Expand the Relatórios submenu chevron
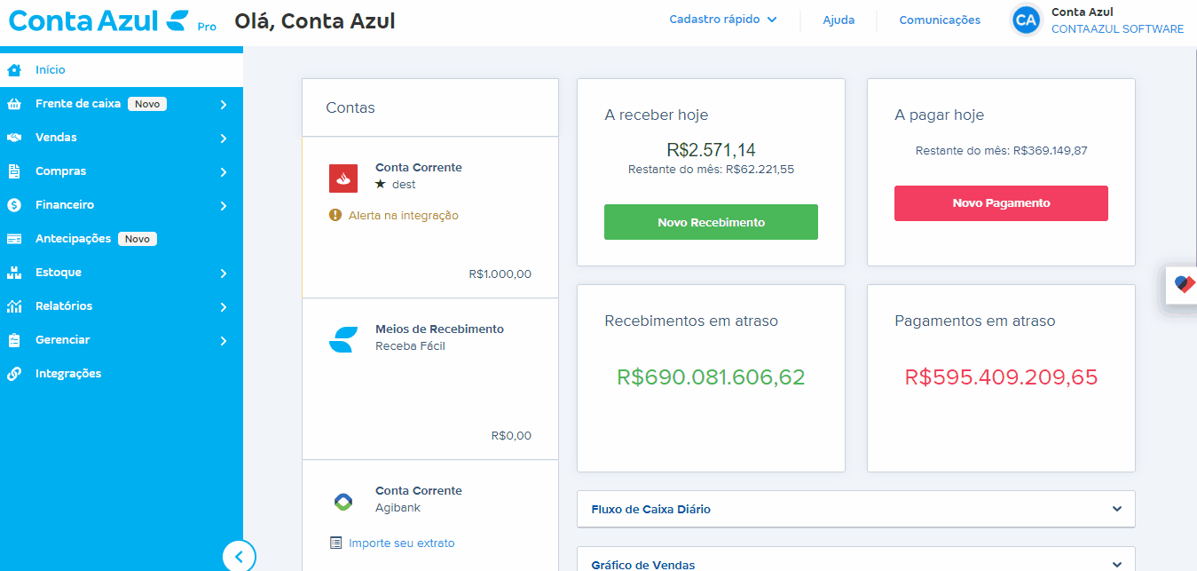Viewport: 1197px width, 571px height. [224, 307]
